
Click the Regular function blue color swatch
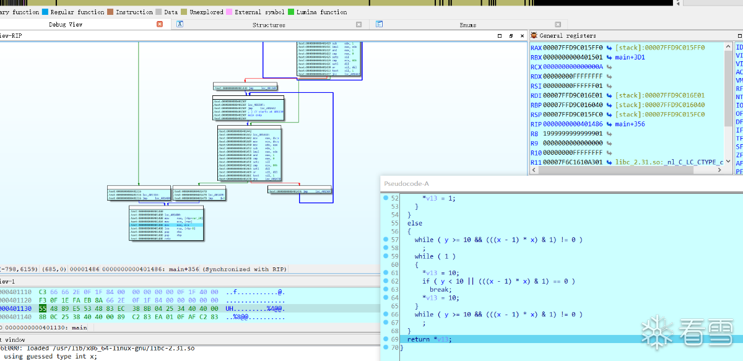[x=45, y=12]
